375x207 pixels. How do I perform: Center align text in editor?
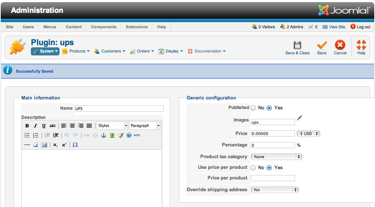point(72,126)
